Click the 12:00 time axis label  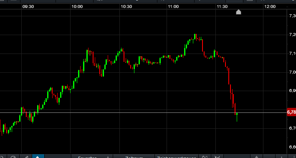[270, 7]
